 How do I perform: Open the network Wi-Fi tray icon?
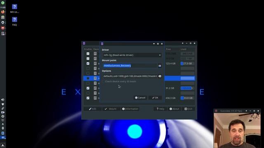point(3,104)
